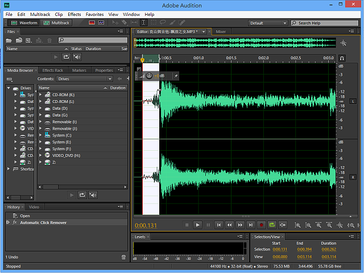The height and width of the screenshot is (273, 364).
Task: Switch to the Mixer tab
Action: (x=221, y=32)
